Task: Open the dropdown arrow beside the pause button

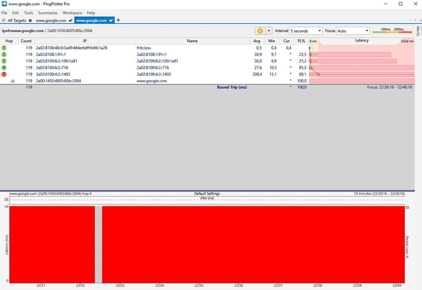Action: [x=269, y=31]
